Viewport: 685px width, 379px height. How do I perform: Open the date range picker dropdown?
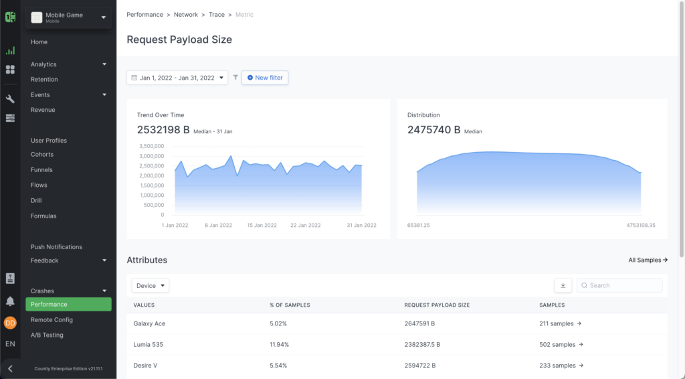click(x=177, y=78)
